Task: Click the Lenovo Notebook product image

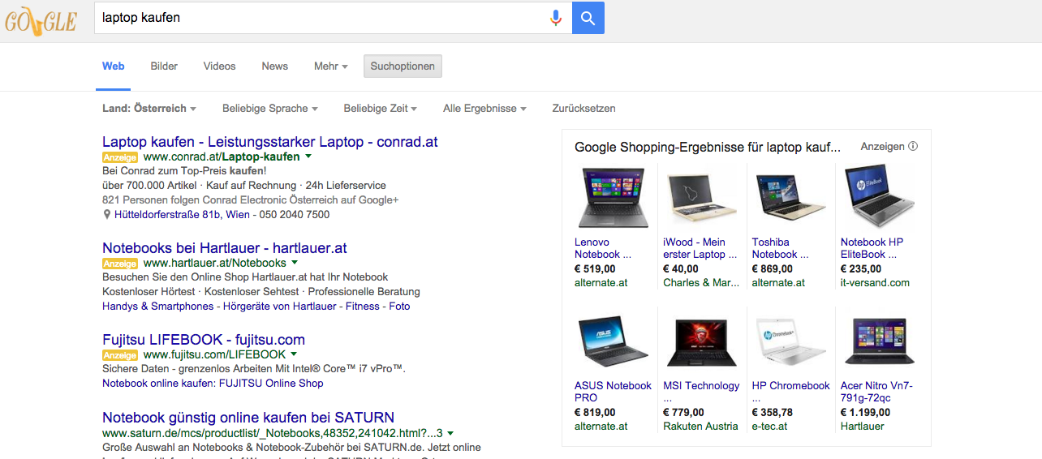Action: point(613,197)
